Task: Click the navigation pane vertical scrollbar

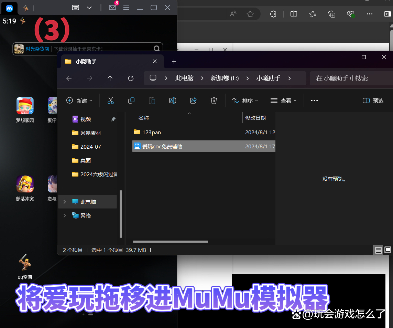Action: click(x=121, y=214)
